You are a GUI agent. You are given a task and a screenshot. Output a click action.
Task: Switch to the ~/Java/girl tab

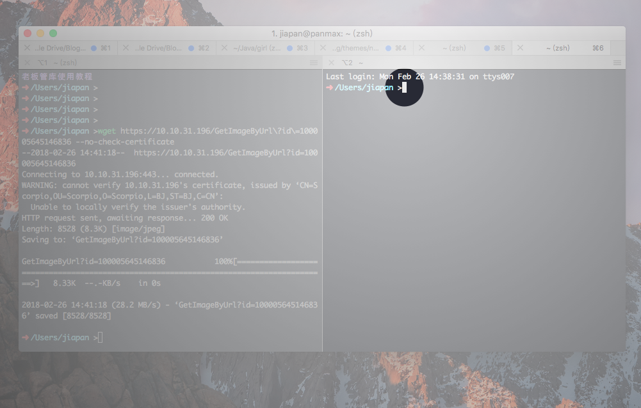click(x=256, y=48)
